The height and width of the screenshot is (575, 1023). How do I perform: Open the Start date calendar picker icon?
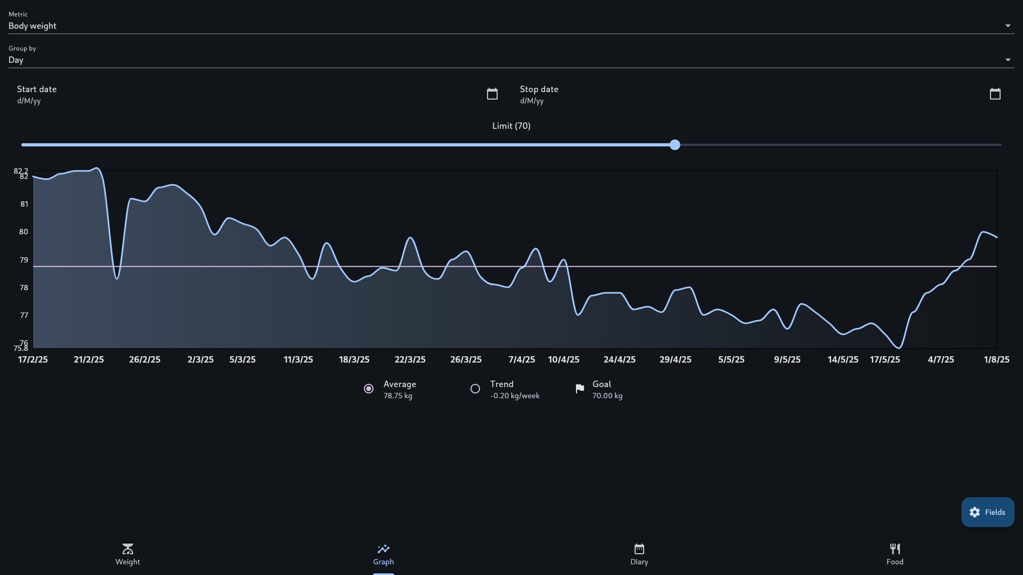492,94
